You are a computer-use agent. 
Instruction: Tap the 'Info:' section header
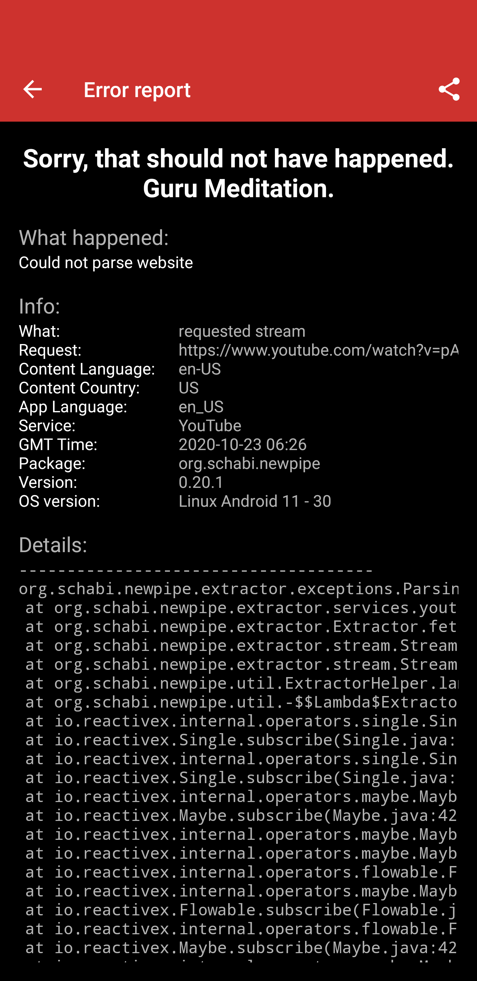40,306
